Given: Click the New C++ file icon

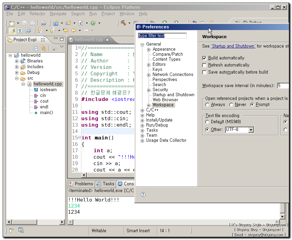Looking at the screenshot, I should 81,23.
